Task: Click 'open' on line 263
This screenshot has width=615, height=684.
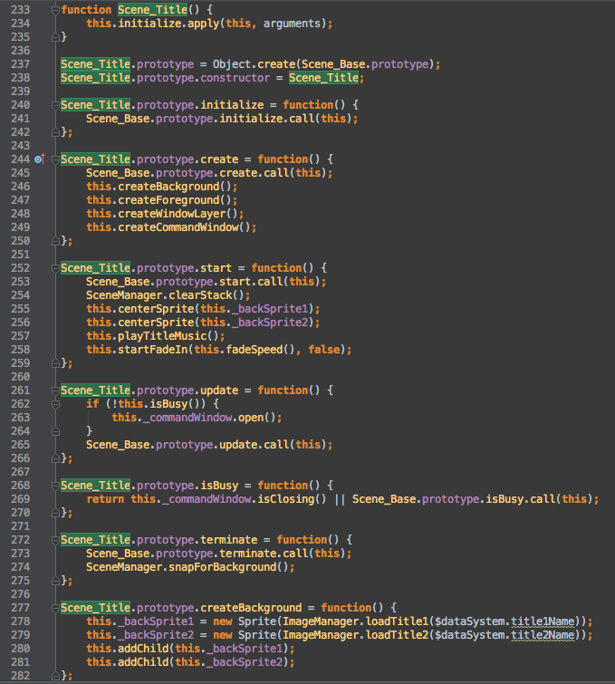Action: tap(251, 418)
